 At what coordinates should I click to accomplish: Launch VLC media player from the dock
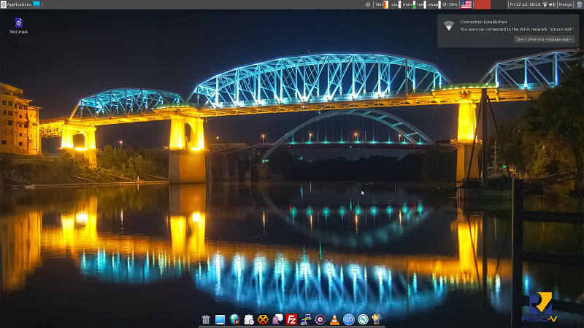click(x=334, y=319)
